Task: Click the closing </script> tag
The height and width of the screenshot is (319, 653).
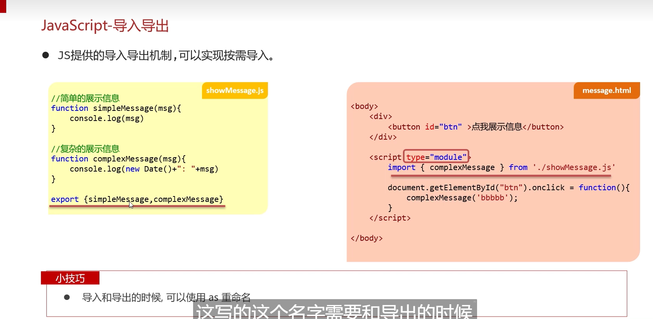Action: [390, 218]
